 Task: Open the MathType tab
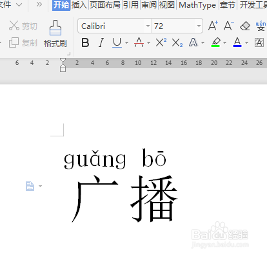point(197,5)
